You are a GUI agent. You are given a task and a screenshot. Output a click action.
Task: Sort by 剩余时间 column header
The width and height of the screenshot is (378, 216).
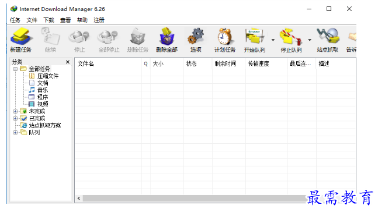(x=229, y=63)
